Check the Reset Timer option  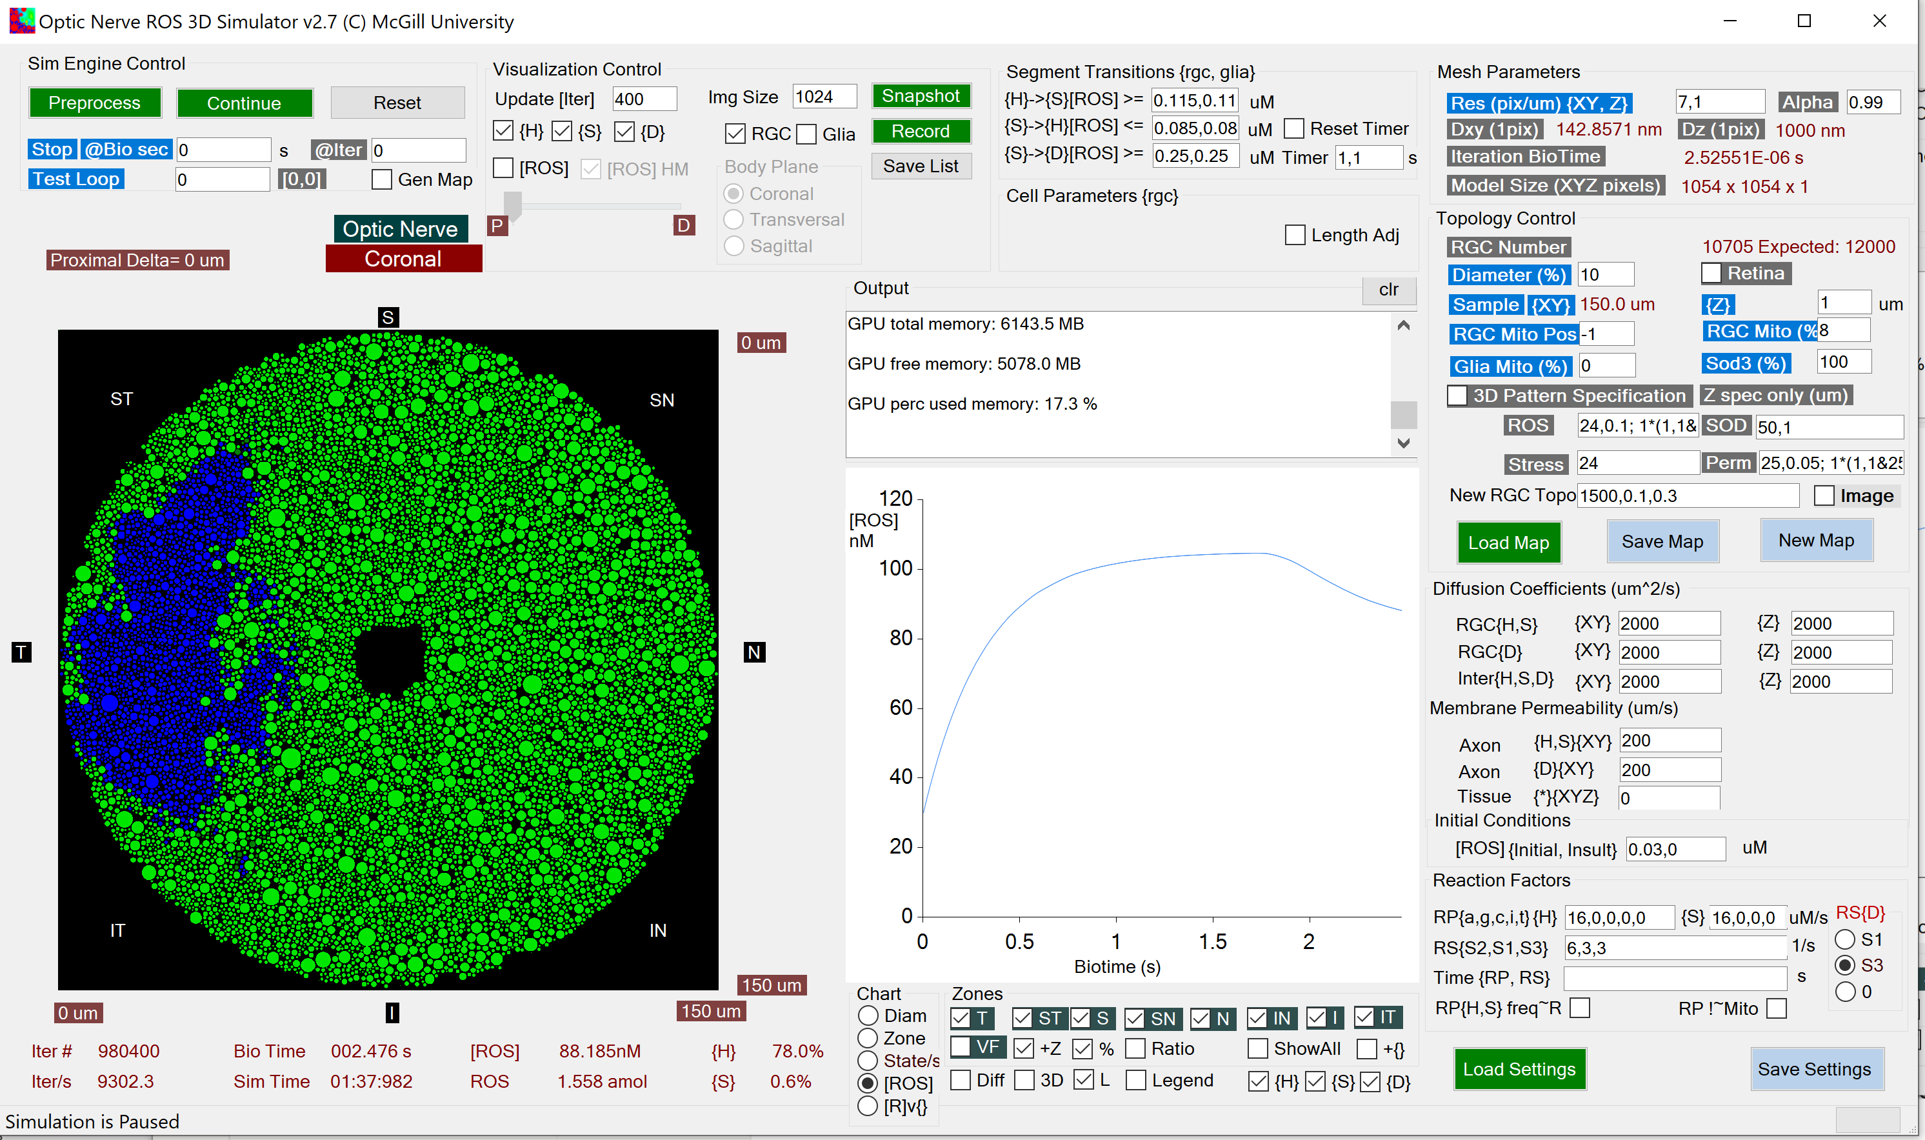click(1295, 128)
